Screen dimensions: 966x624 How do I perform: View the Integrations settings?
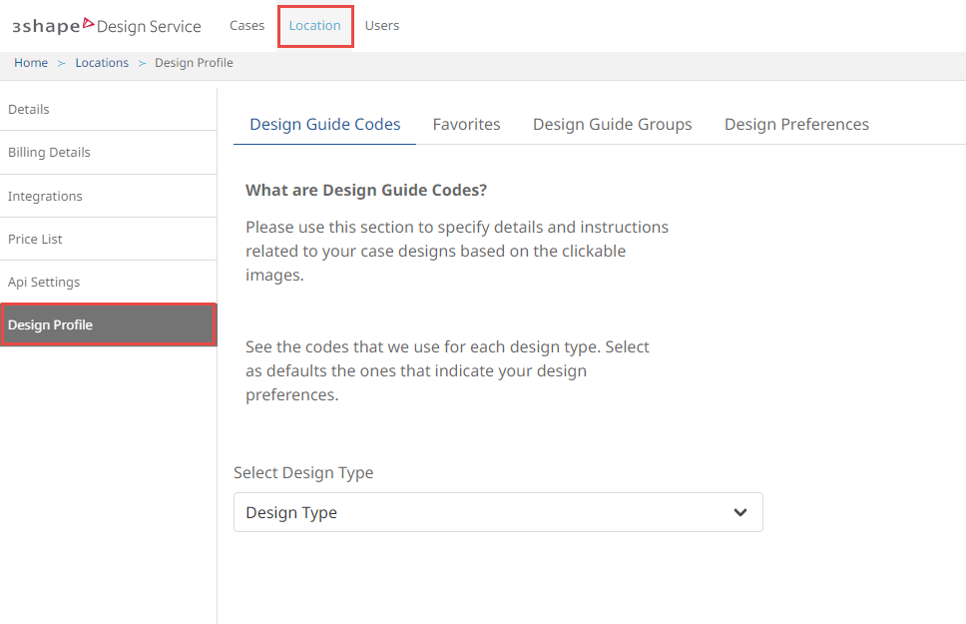point(44,196)
